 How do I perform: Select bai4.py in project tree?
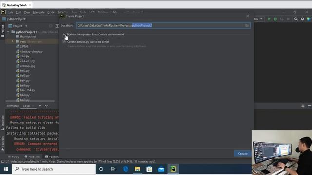[x=25, y=80]
